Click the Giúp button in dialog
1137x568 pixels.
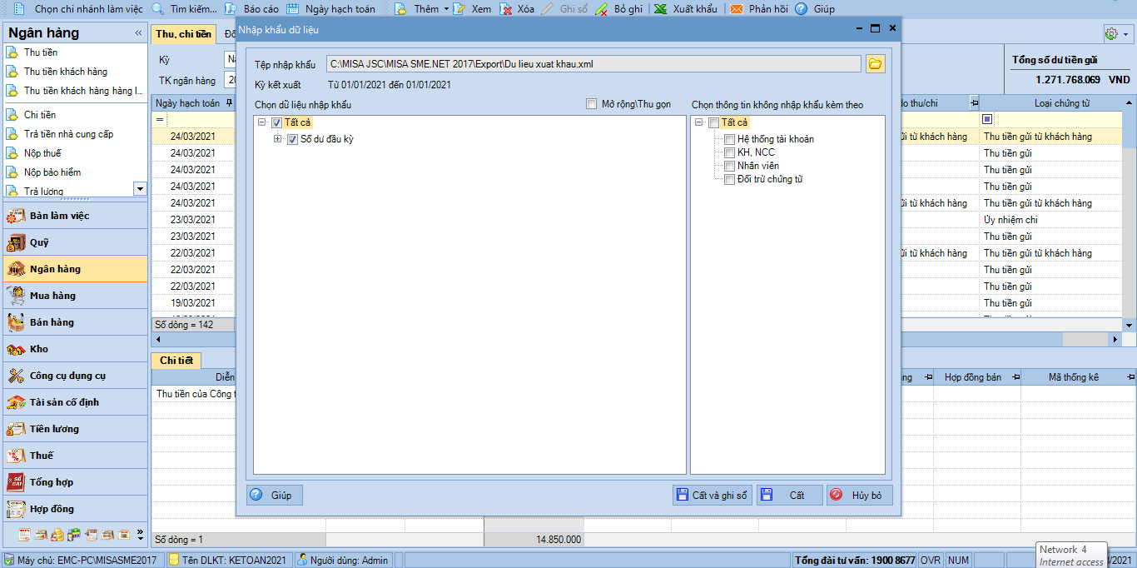(x=274, y=495)
